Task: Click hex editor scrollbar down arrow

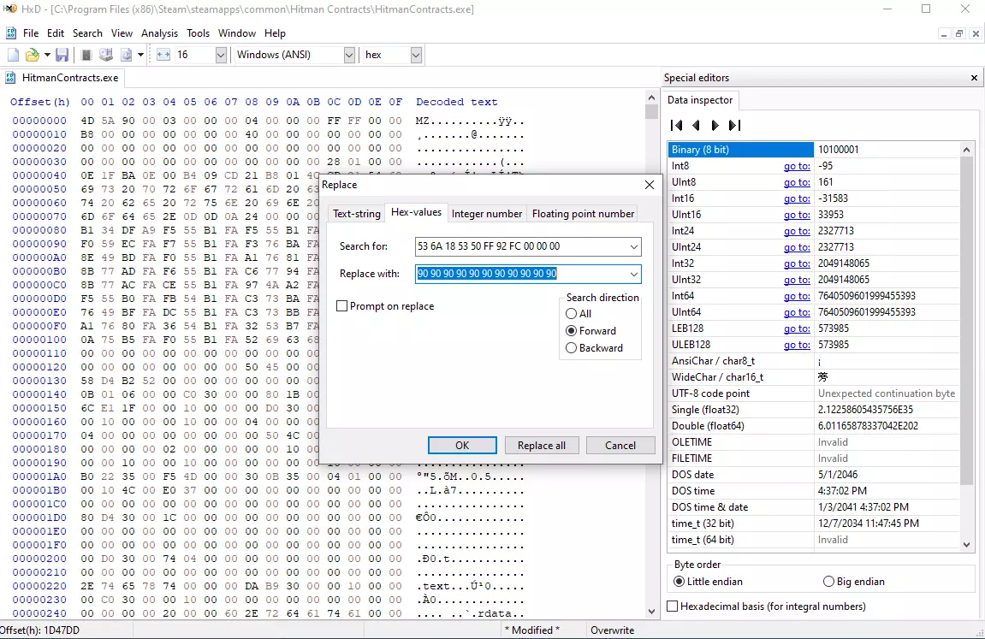Action: click(x=651, y=611)
